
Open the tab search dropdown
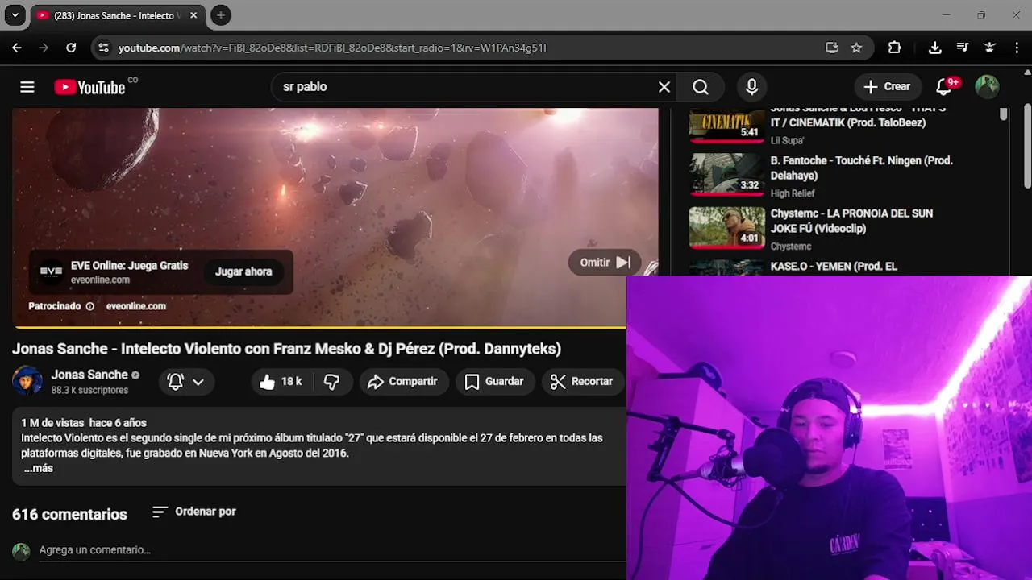click(15, 15)
